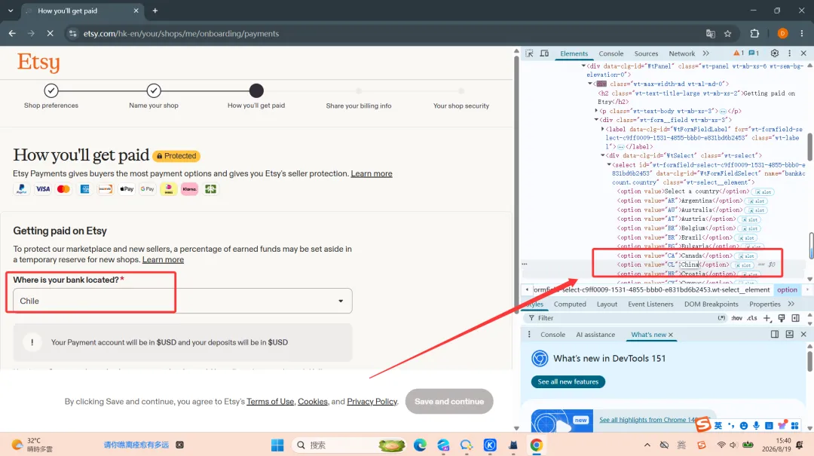Image resolution: width=814 pixels, height=456 pixels.
Task: Click the browser back arrow
Action: point(13,33)
